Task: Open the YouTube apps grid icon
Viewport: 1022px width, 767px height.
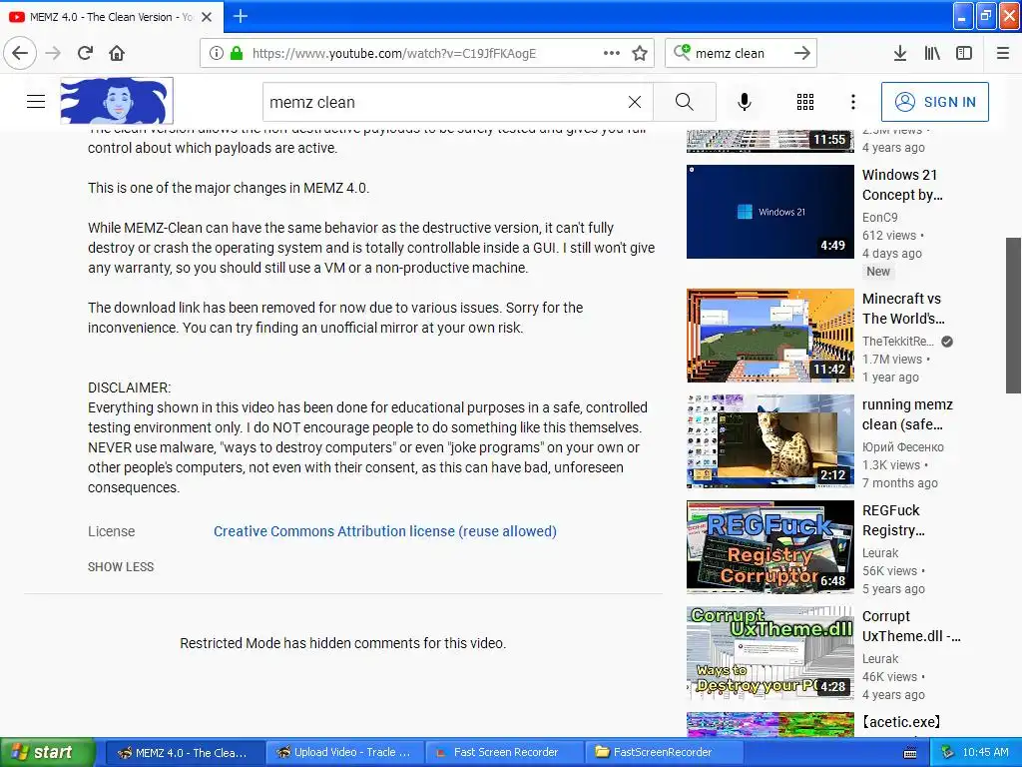Action: [x=805, y=102]
